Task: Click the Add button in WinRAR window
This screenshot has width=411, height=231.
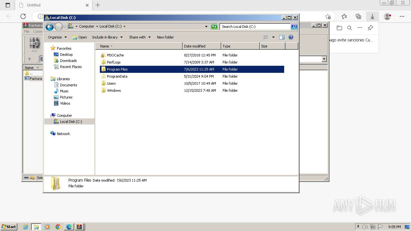Action: click(35, 46)
